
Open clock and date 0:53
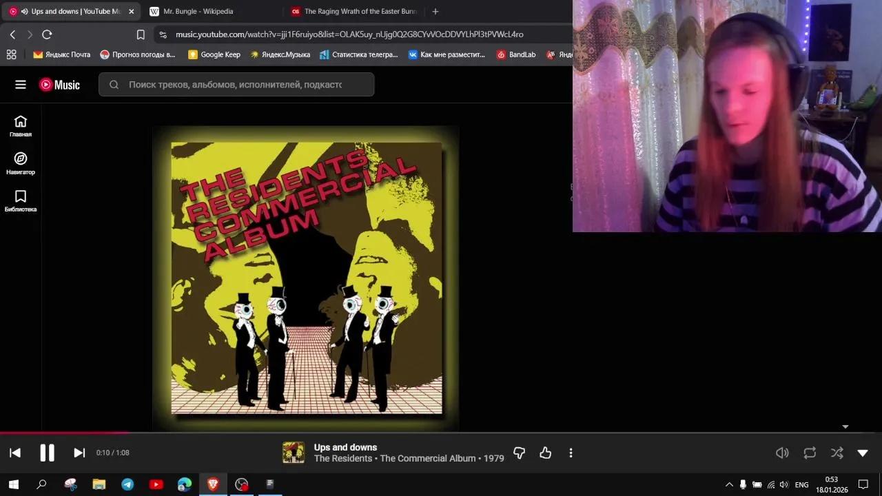[x=832, y=484]
